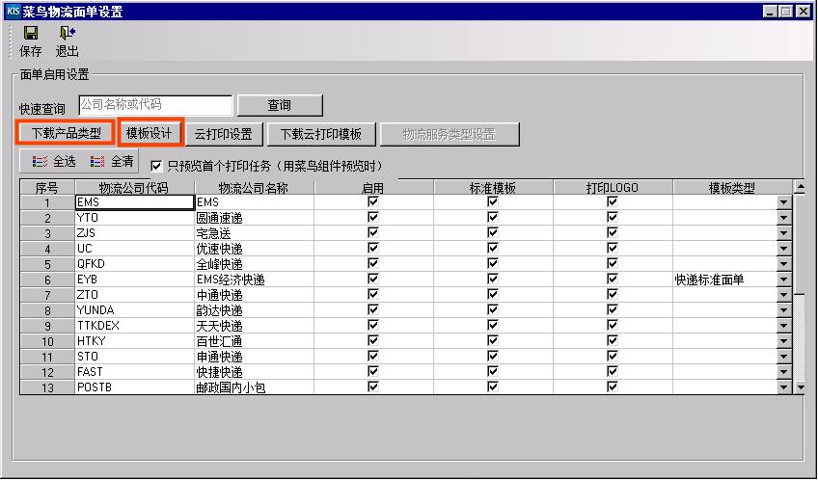Open 快递标准面单 dropdown for EMS经济快递

[x=784, y=280]
